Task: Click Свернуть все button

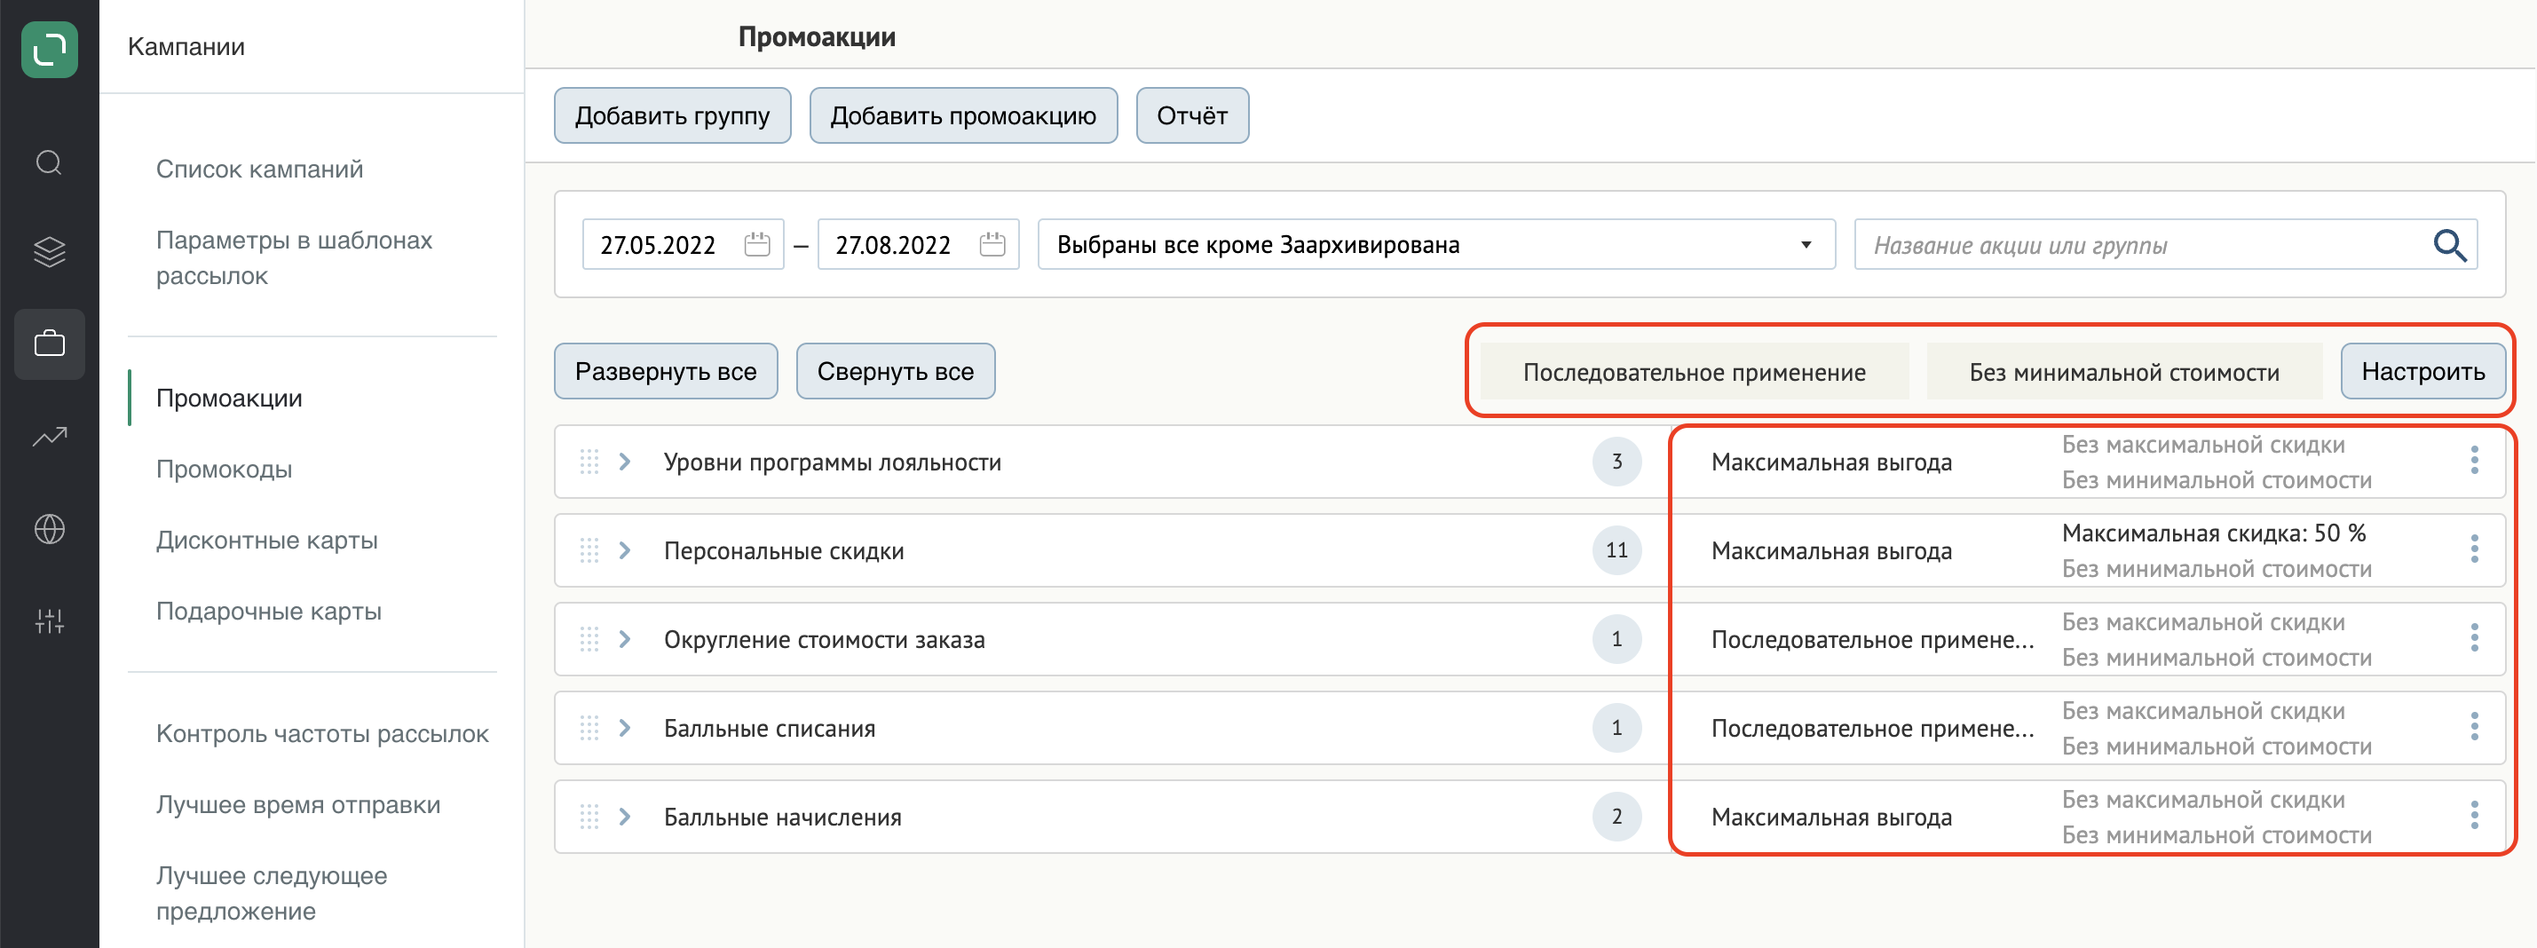Action: point(896,371)
